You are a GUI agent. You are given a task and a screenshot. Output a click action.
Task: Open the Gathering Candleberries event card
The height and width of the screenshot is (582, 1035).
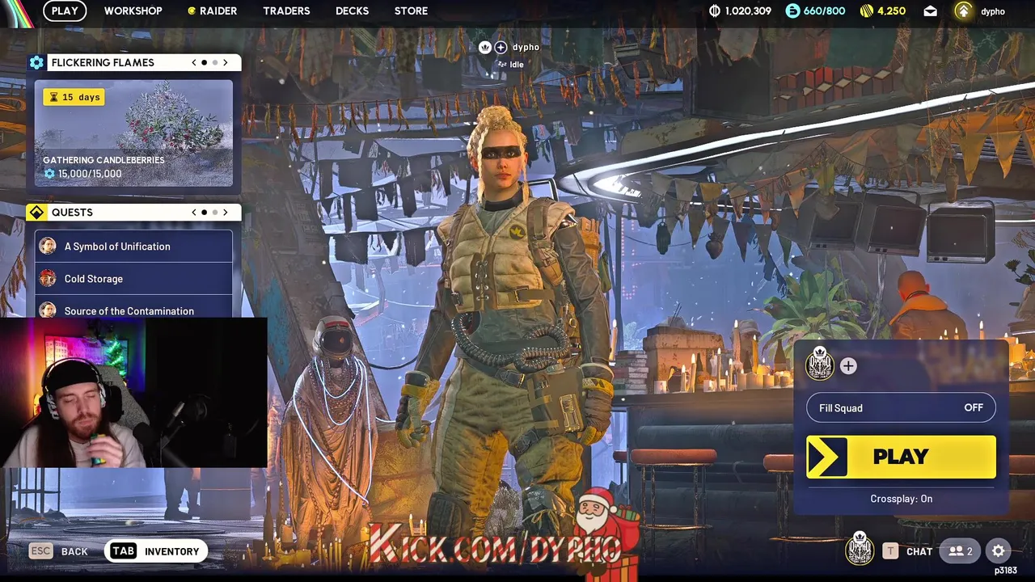[133, 133]
